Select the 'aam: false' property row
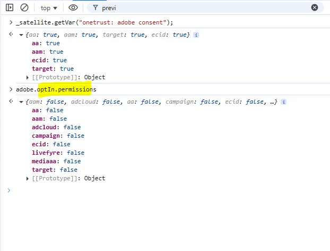This screenshot has width=330, height=251. click(49, 119)
